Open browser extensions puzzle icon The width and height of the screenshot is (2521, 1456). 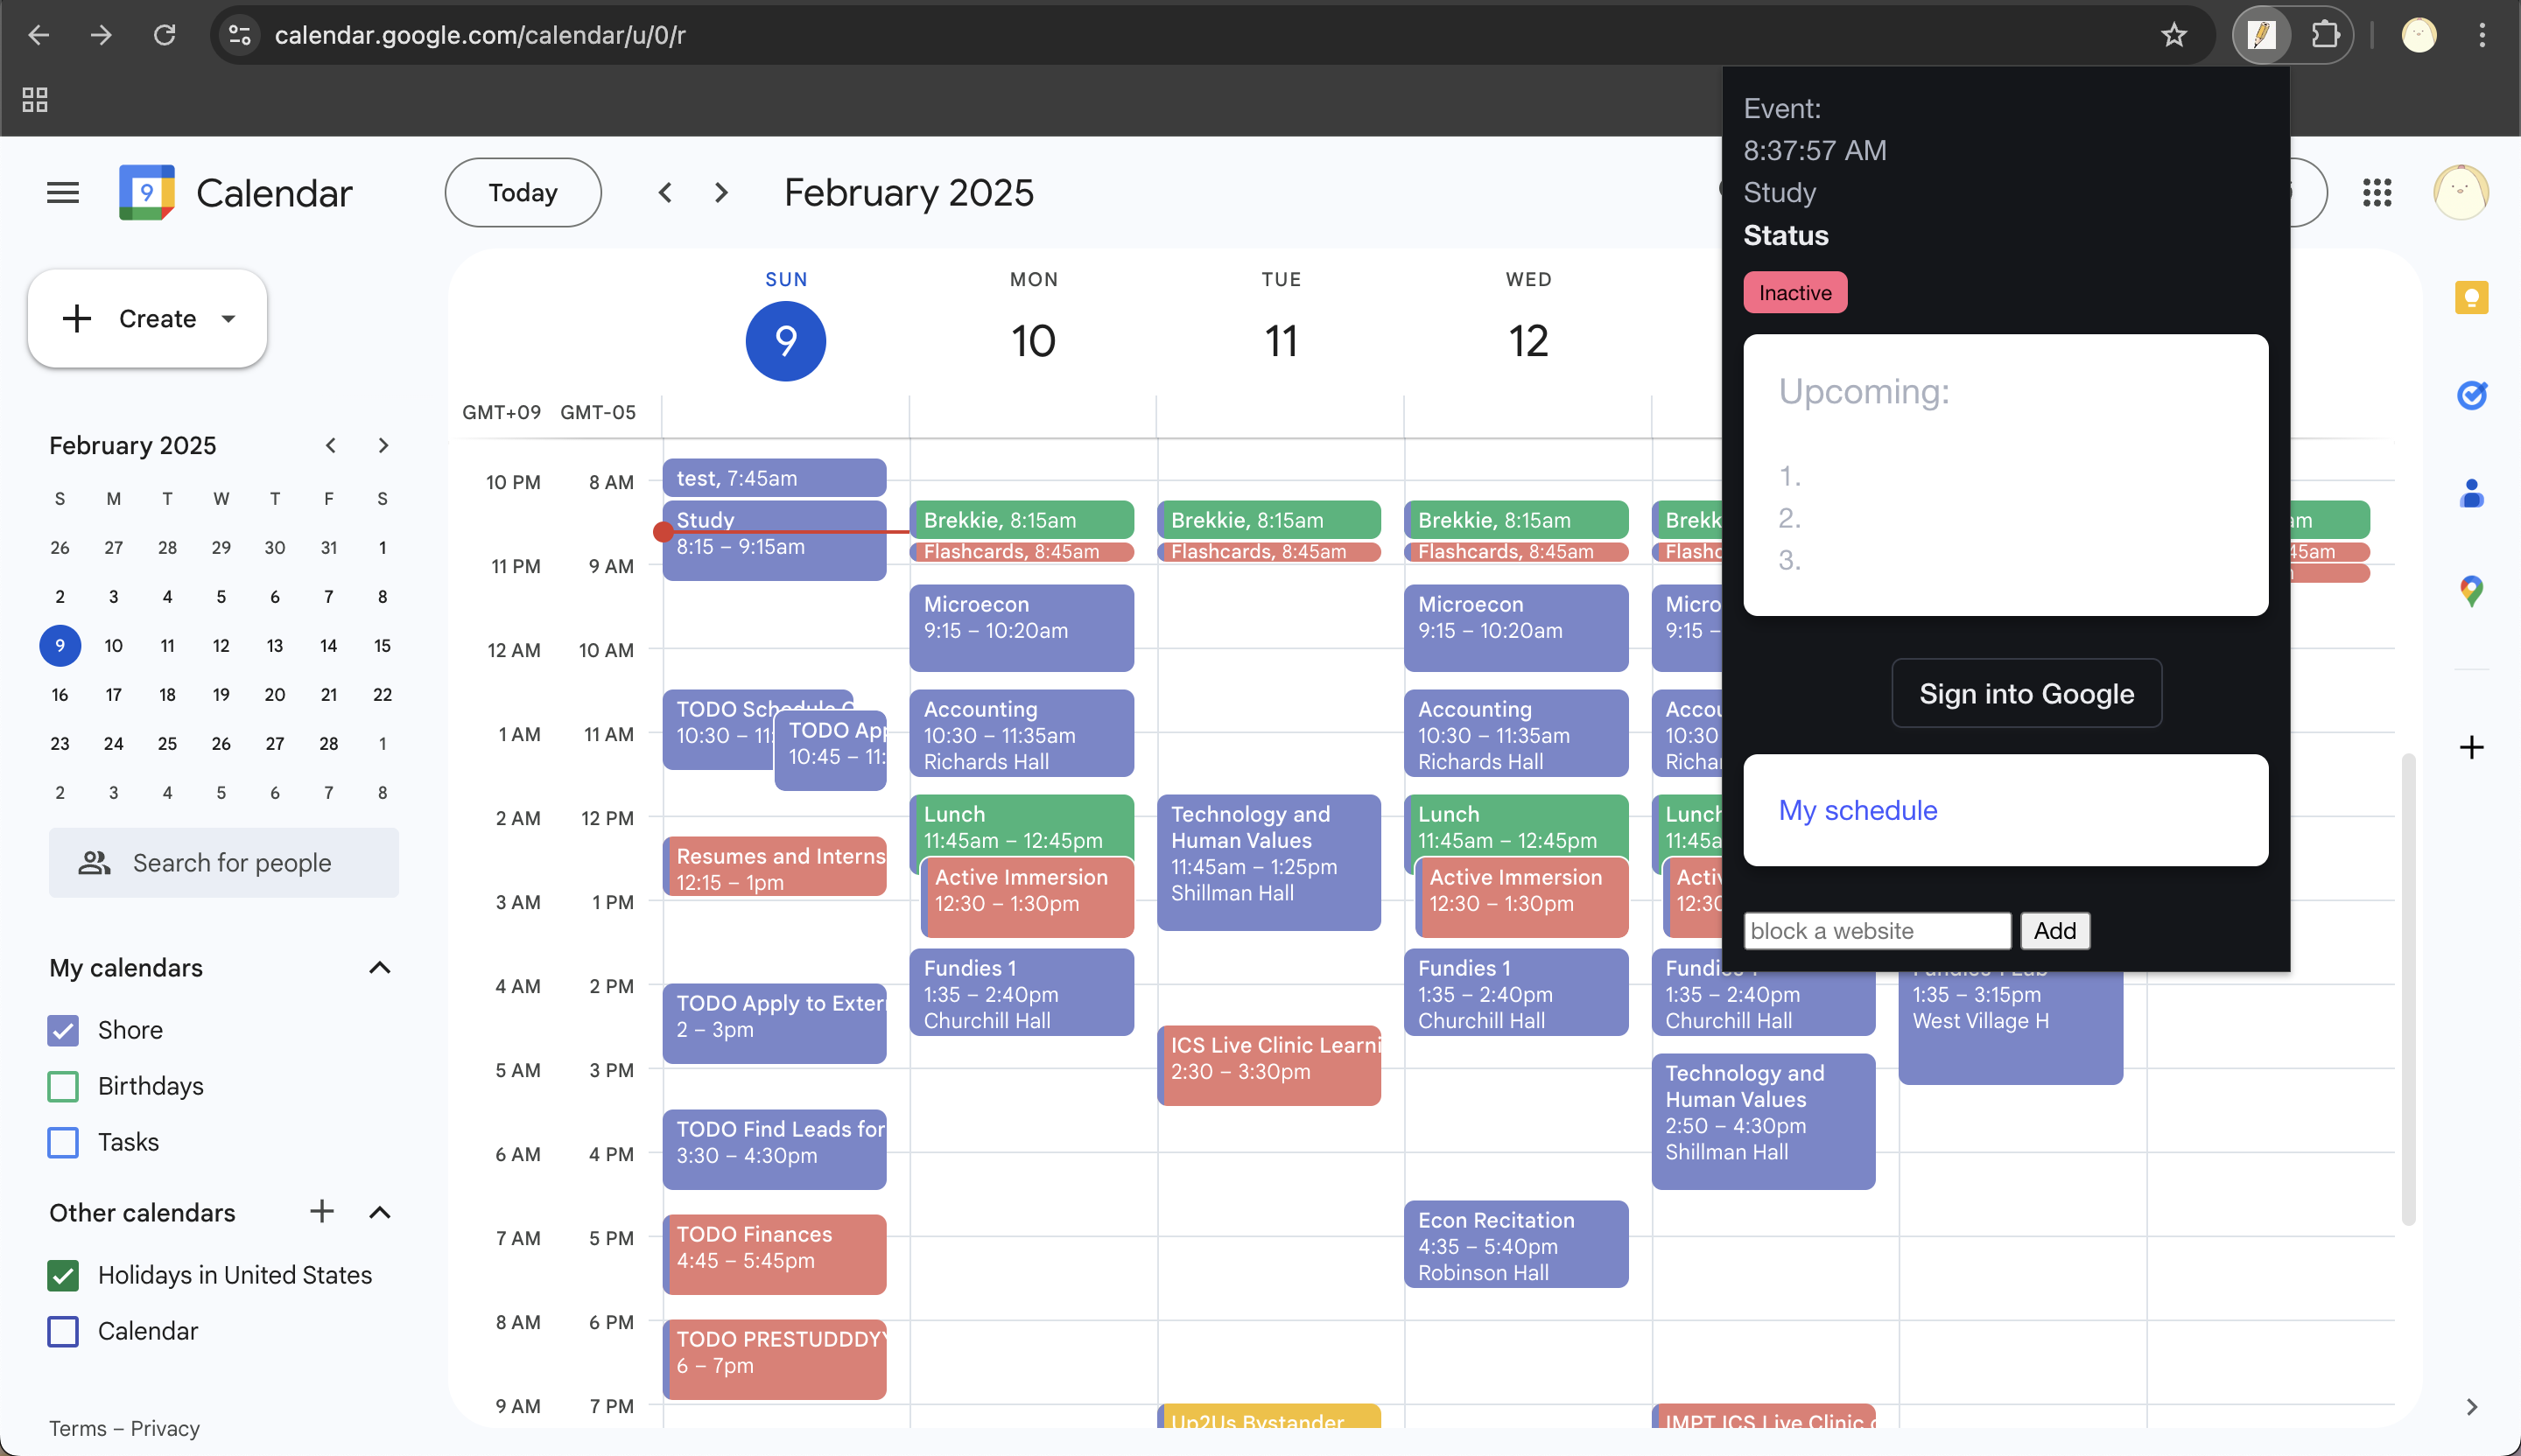[x=2325, y=35]
